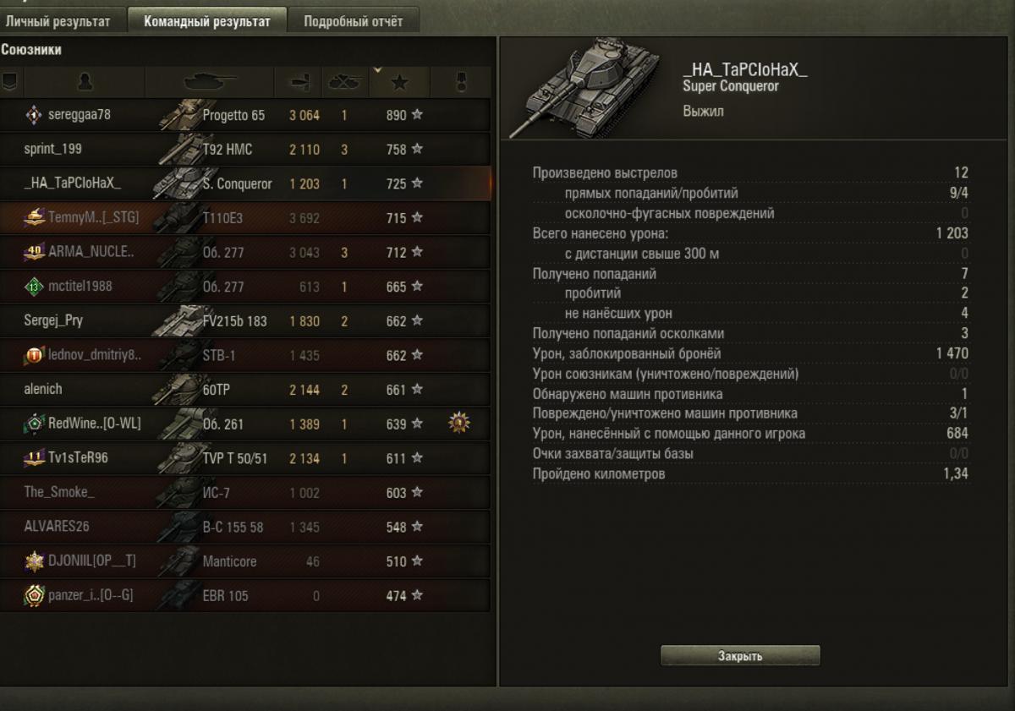The width and height of the screenshot is (1015, 711).
Task: Sort by player name silhouette icon
Action: point(85,82)
